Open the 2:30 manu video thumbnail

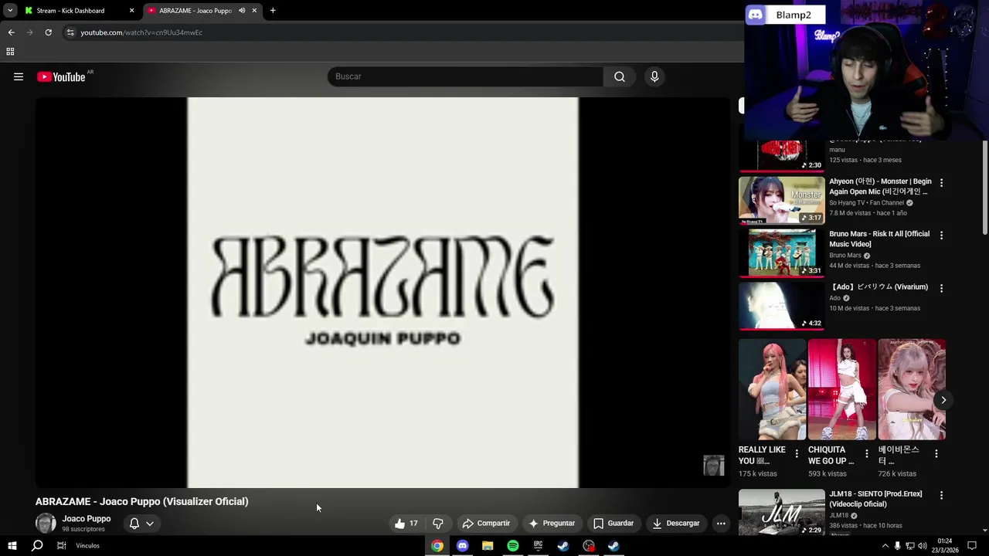pyautogui.click(x=781, y=155)
